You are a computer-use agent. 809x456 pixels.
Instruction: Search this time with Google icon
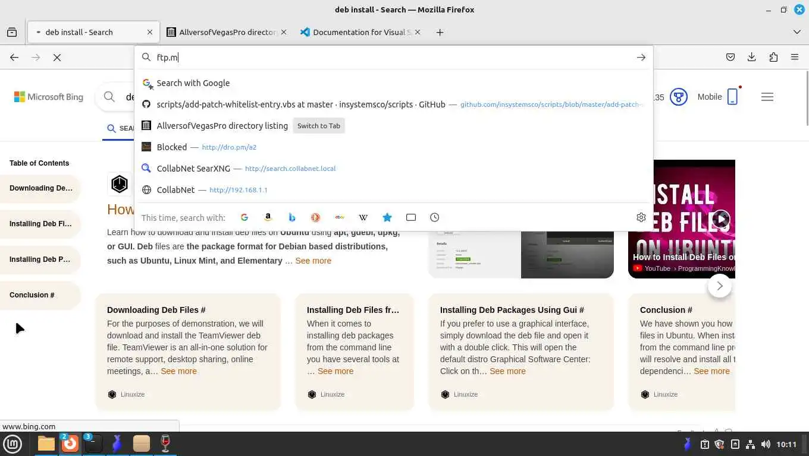[x=244, y=217]
